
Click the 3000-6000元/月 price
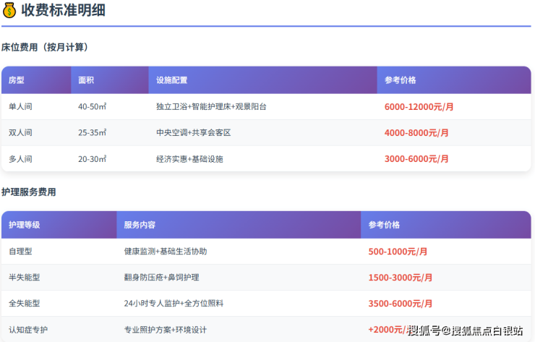416,158
